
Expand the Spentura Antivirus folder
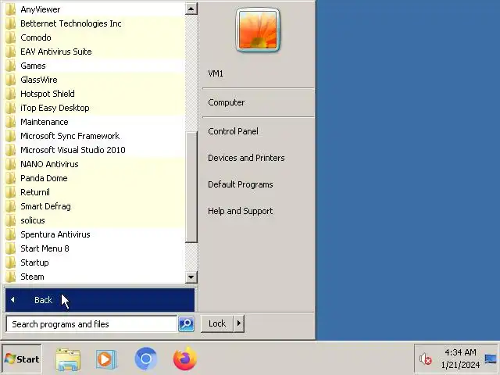pos(95,234)
